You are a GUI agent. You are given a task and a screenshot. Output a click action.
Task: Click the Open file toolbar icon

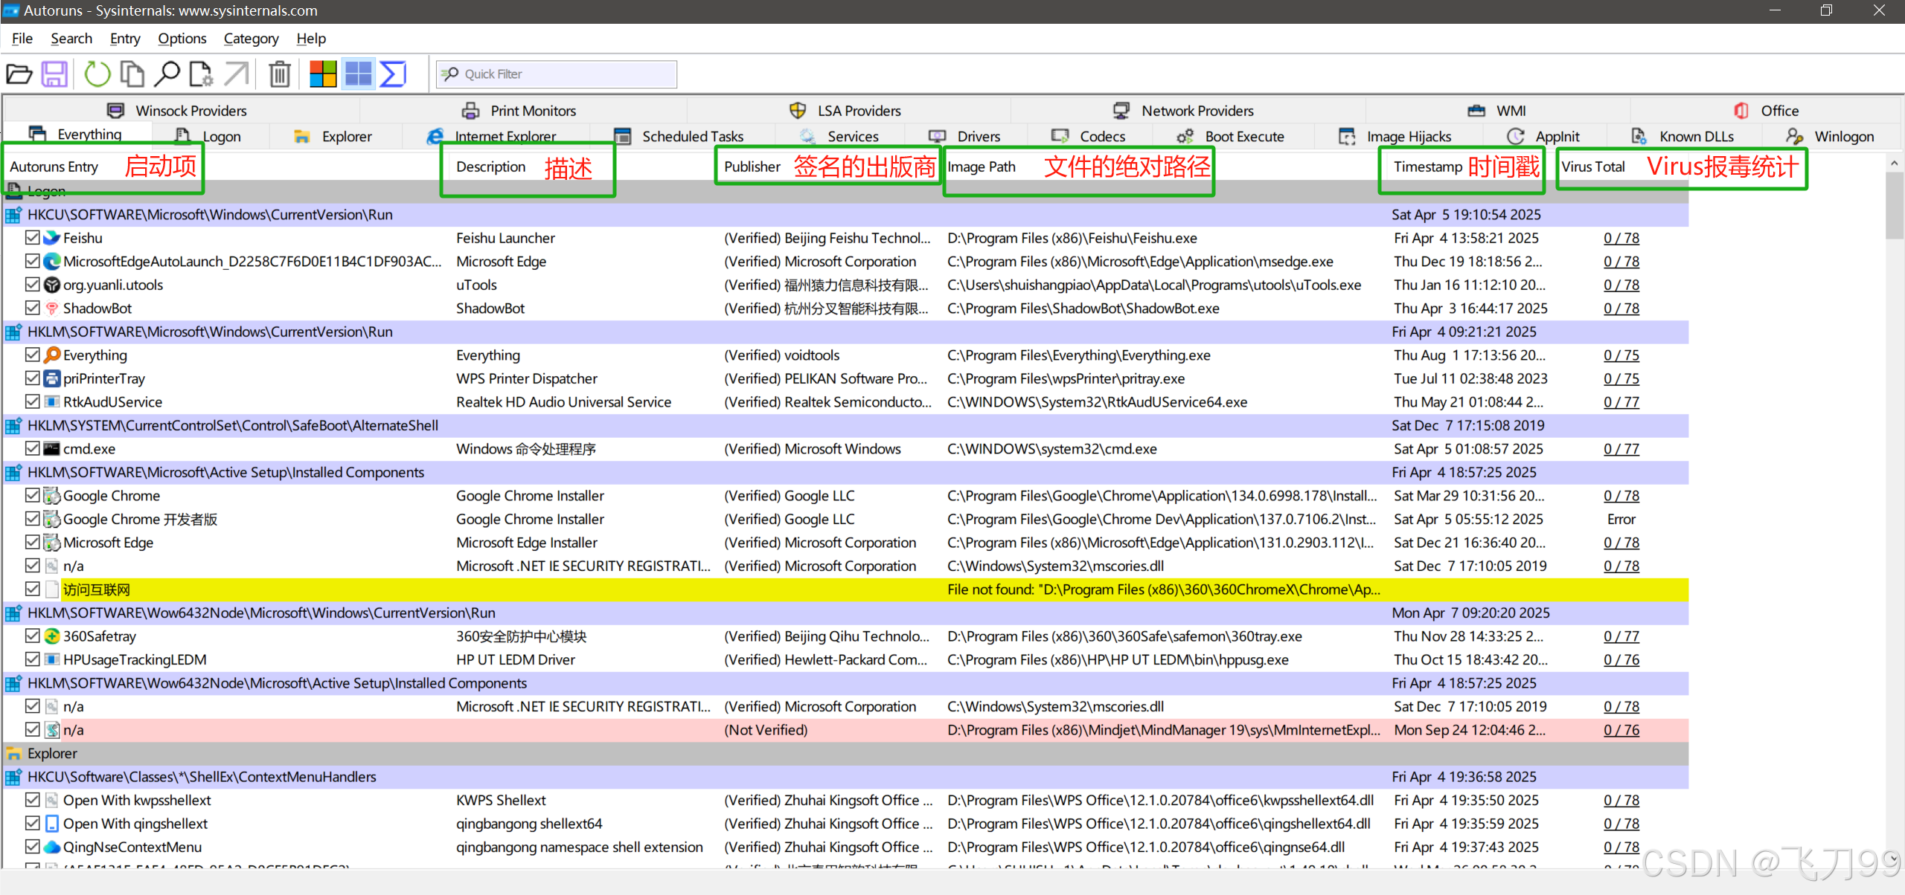[x=19, y=74]
